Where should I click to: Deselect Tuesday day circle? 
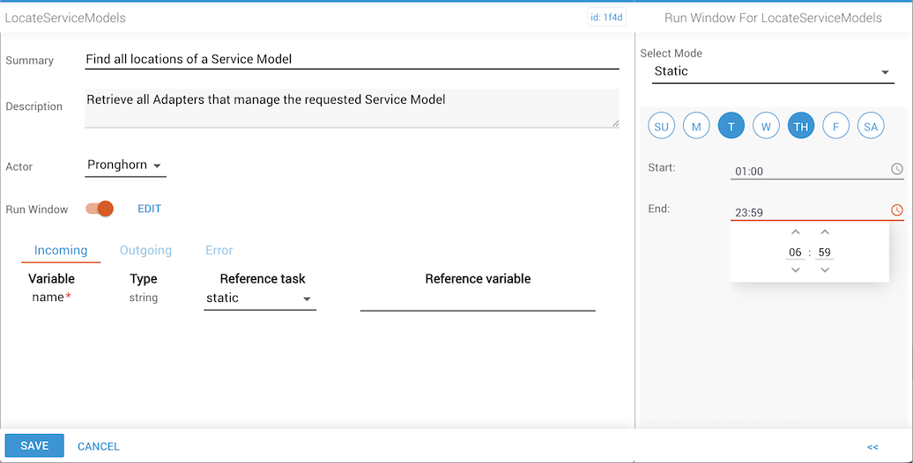click(x=731, y=126)
